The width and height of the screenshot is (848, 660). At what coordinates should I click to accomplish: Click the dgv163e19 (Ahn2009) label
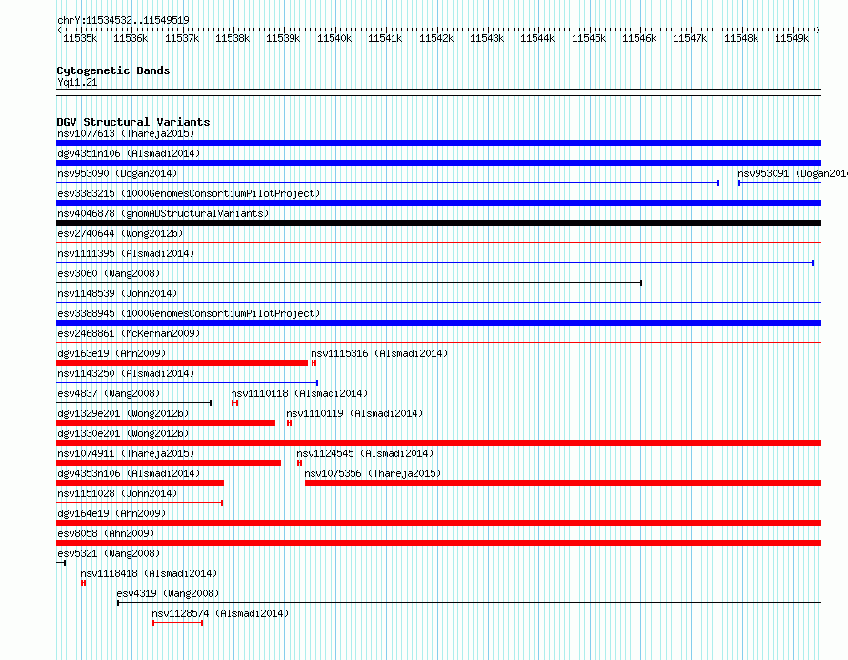(x=111, y=353)
